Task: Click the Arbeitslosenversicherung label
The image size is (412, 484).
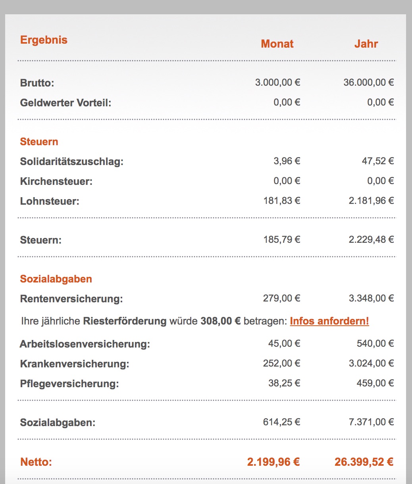Action: 85,344
